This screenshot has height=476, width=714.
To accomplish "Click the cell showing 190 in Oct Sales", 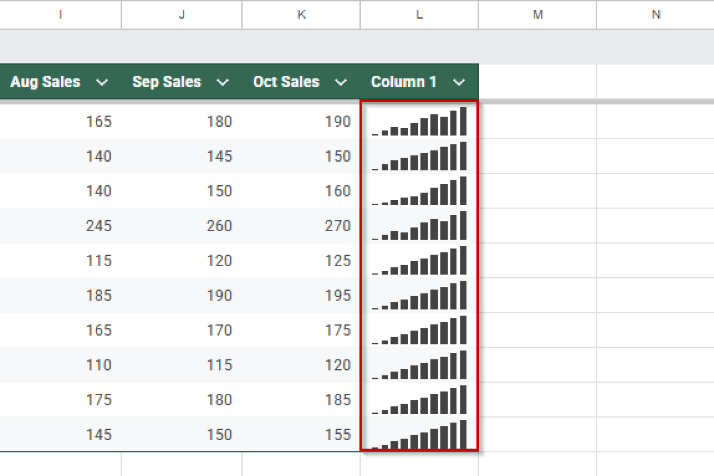I will (x=338, y=121).
